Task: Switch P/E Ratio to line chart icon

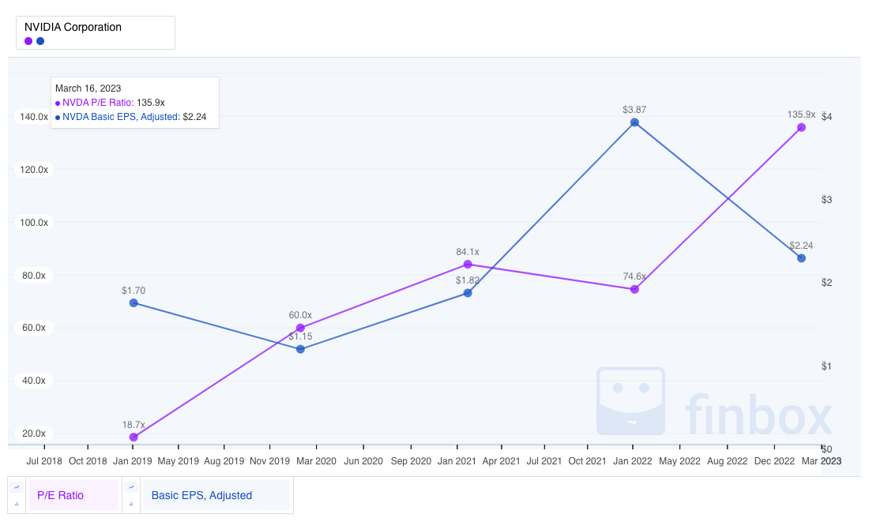Action: [17, 487]
